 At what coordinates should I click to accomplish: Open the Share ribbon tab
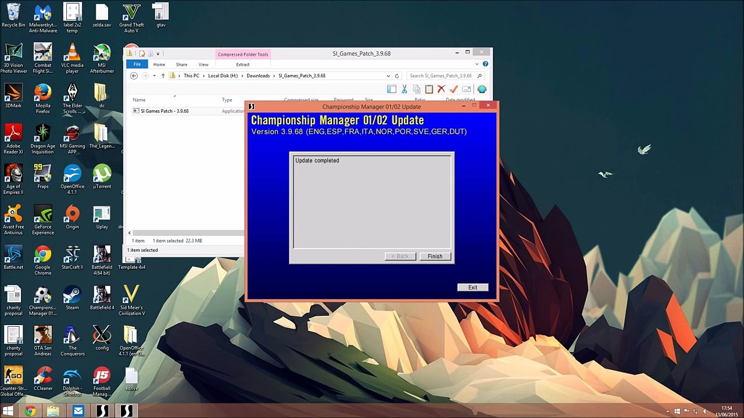pyautogui.click(x=181, y=64)
